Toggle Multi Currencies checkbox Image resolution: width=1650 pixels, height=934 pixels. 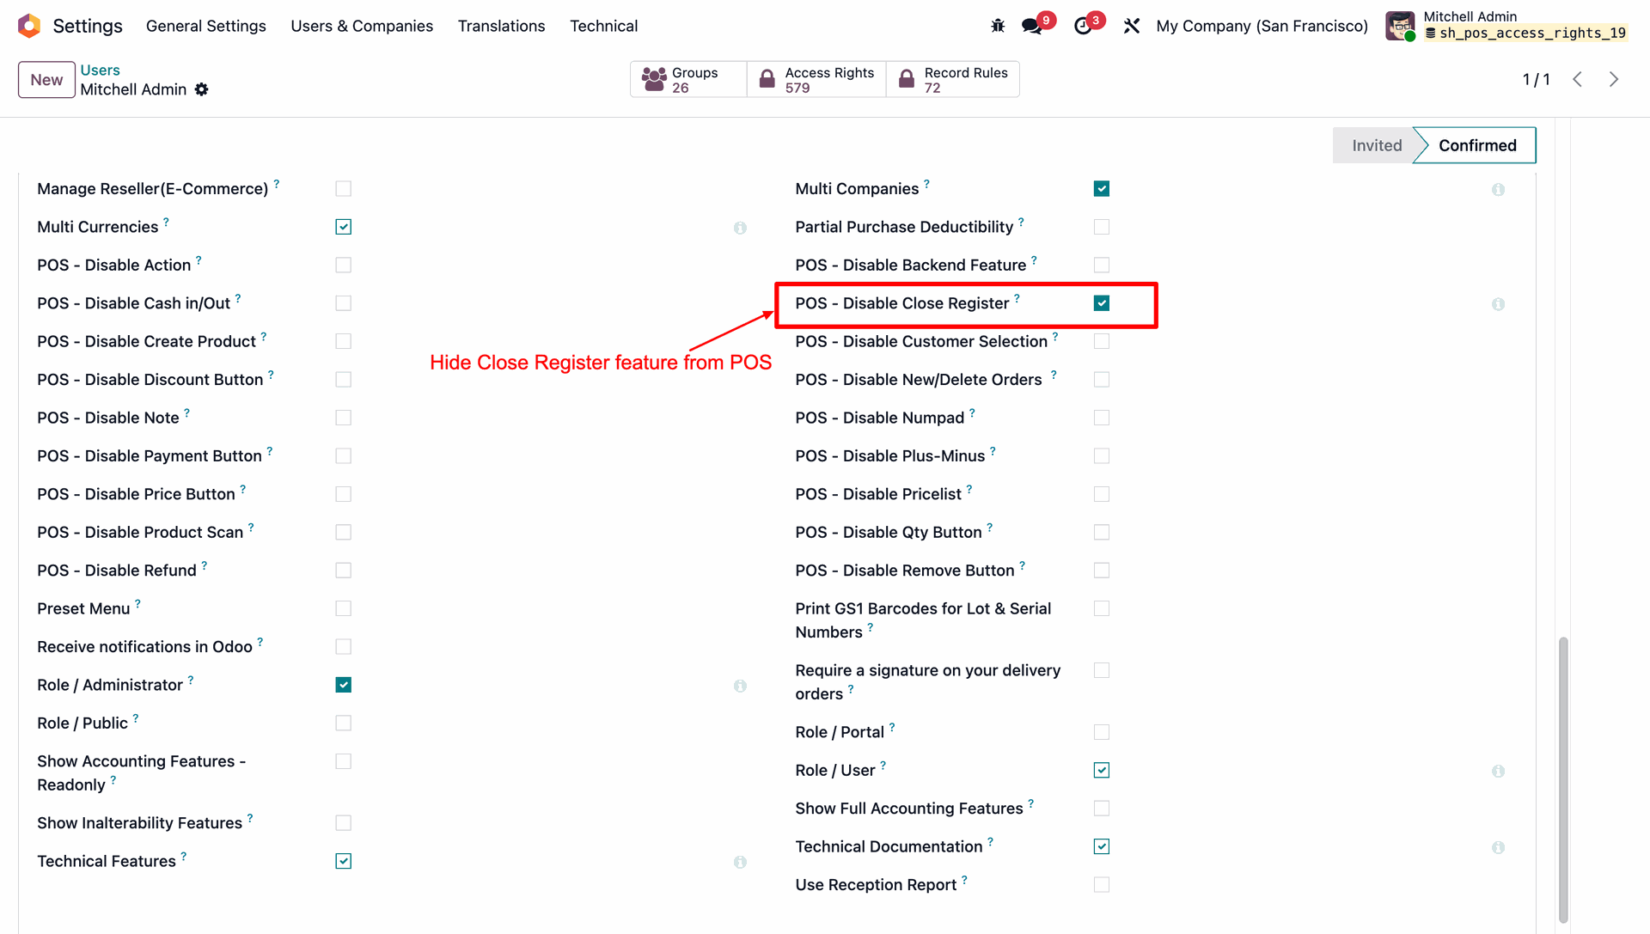(344, 227)
